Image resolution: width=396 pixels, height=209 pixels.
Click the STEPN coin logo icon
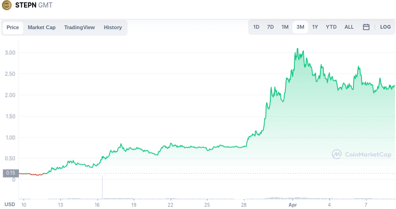(x=7, y=7)
